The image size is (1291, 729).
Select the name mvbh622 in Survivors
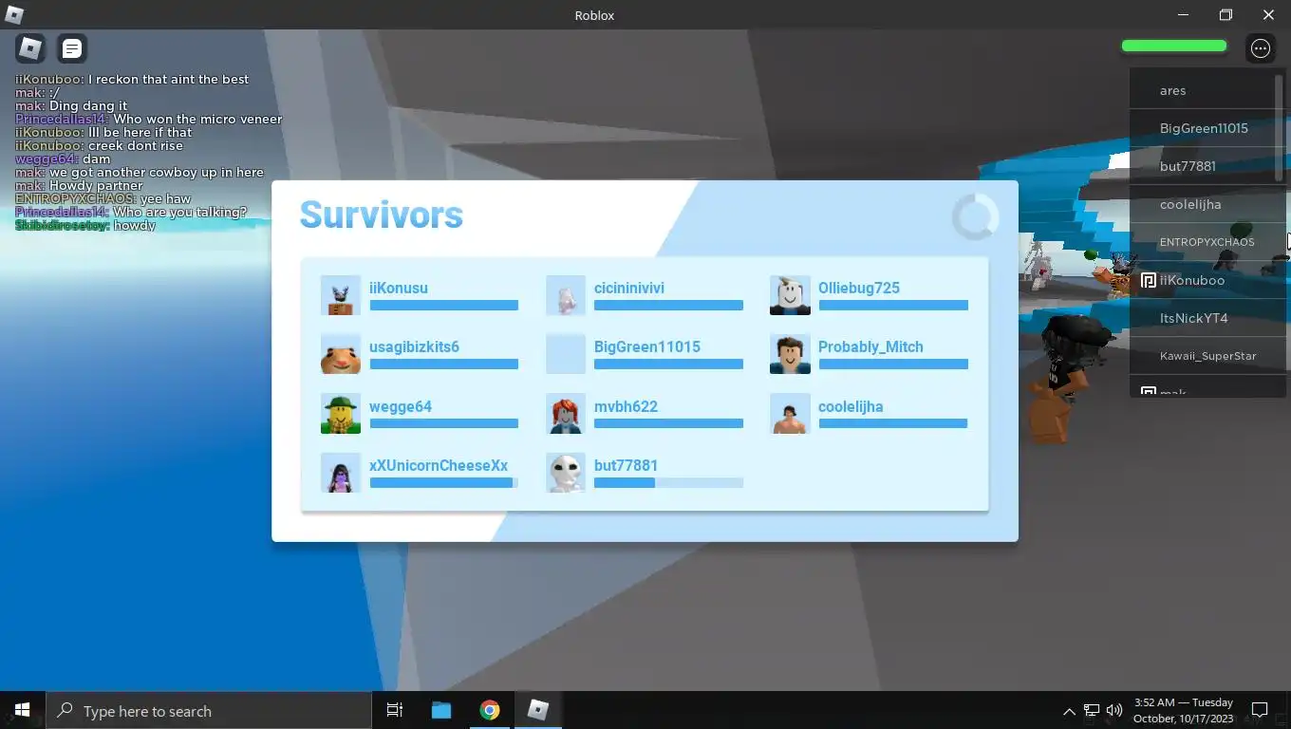tap(626, 406)
